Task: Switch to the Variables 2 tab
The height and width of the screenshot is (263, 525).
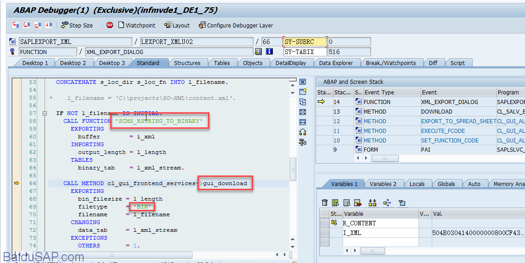Action: (383, 184)
